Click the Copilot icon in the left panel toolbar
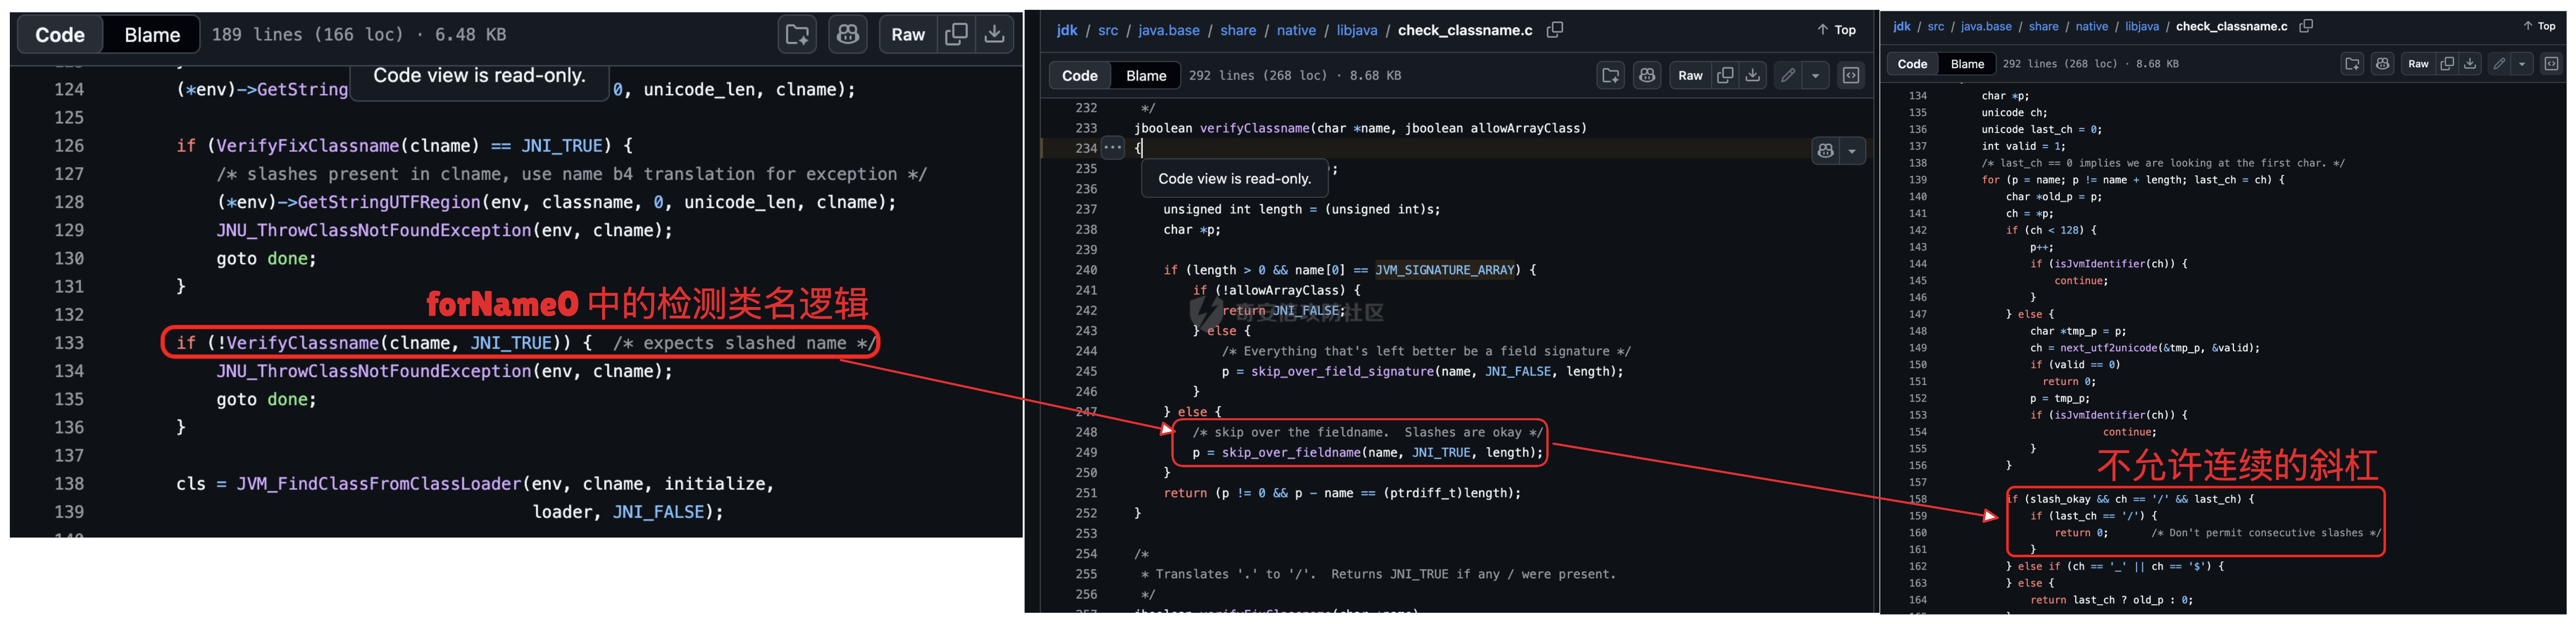 coord(848,35)
